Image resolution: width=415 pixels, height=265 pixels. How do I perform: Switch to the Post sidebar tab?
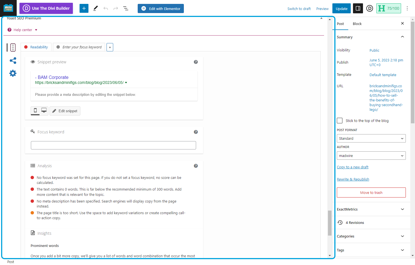click(340, 24)
